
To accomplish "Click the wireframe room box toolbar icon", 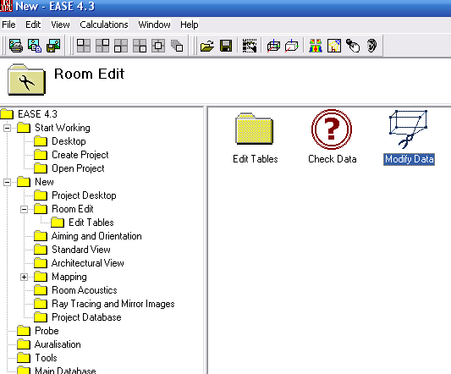I will [x=273, y=46].
